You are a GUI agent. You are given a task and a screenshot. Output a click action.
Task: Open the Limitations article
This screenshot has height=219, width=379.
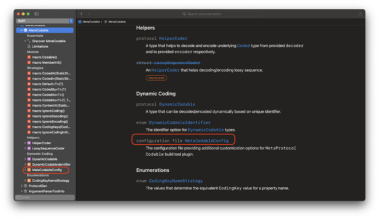pyautogui.click(x=40, y=46)
